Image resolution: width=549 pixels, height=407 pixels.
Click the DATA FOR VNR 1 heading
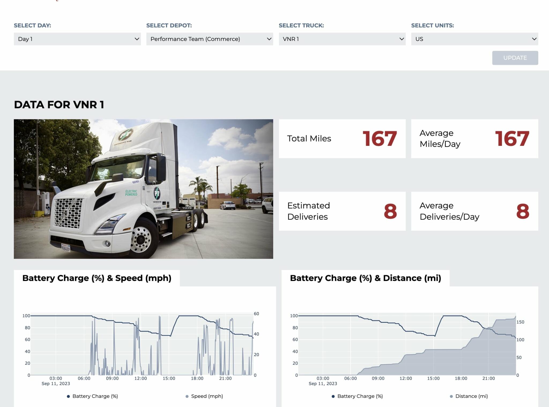point(60,105)
